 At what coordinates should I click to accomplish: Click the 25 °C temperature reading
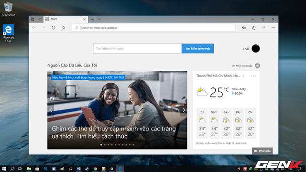click(219, 92)
